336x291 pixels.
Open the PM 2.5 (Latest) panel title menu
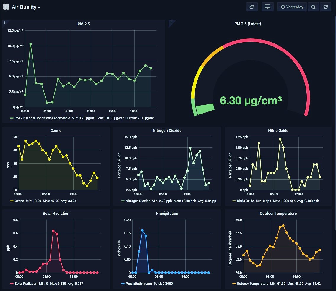coord(248,24)
